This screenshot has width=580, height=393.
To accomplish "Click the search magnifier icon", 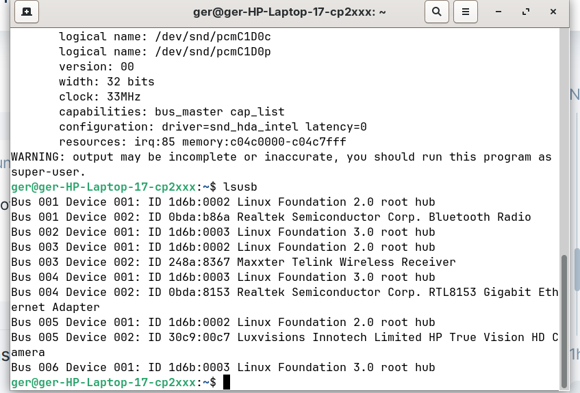I will click(x=436, y=12).
